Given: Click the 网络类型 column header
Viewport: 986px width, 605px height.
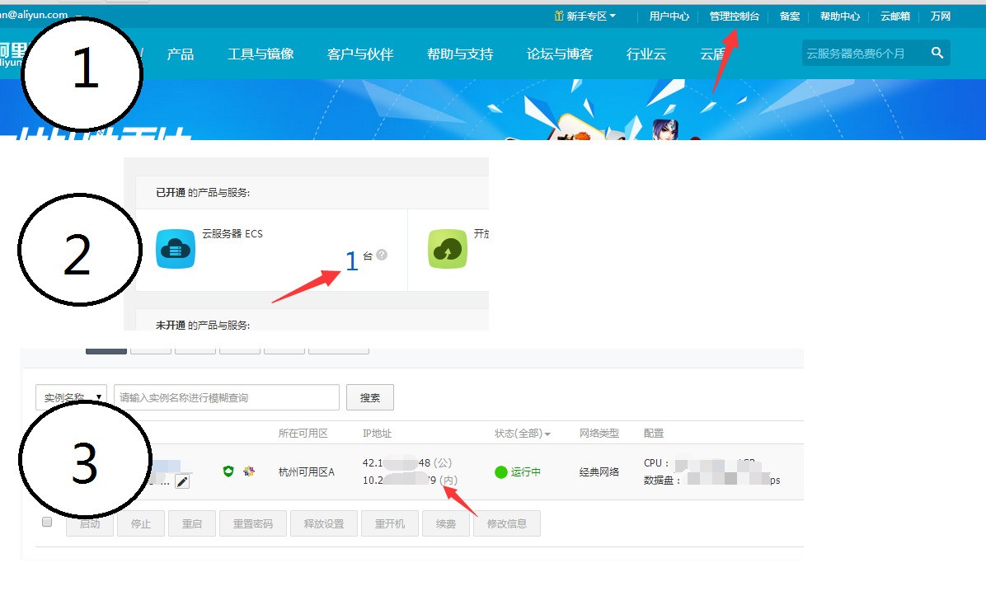Looking at the screenshot, I should (599, 434).
